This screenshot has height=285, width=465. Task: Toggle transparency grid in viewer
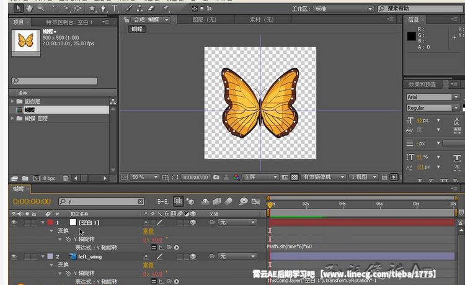[x=294, y=177]
